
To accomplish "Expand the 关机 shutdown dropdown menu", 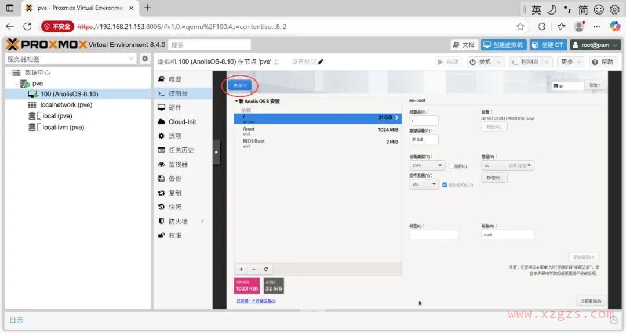I will pyautogui.click(x=500, y=62).
